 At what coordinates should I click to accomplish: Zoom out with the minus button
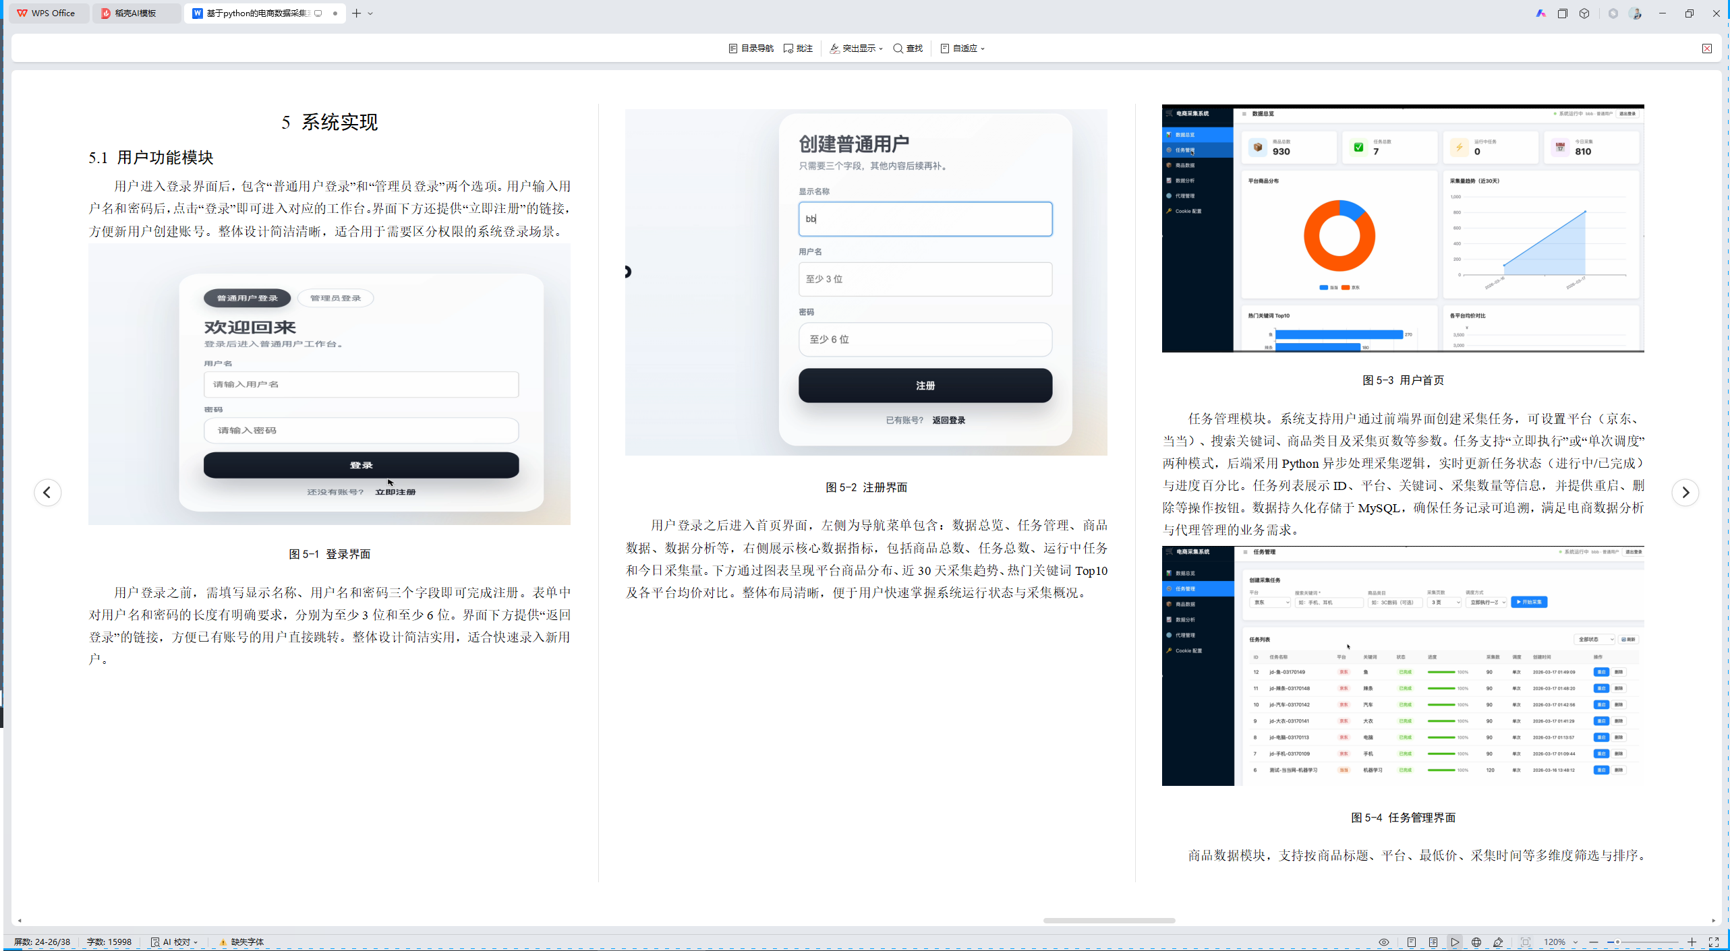(x=1594, y=942)
